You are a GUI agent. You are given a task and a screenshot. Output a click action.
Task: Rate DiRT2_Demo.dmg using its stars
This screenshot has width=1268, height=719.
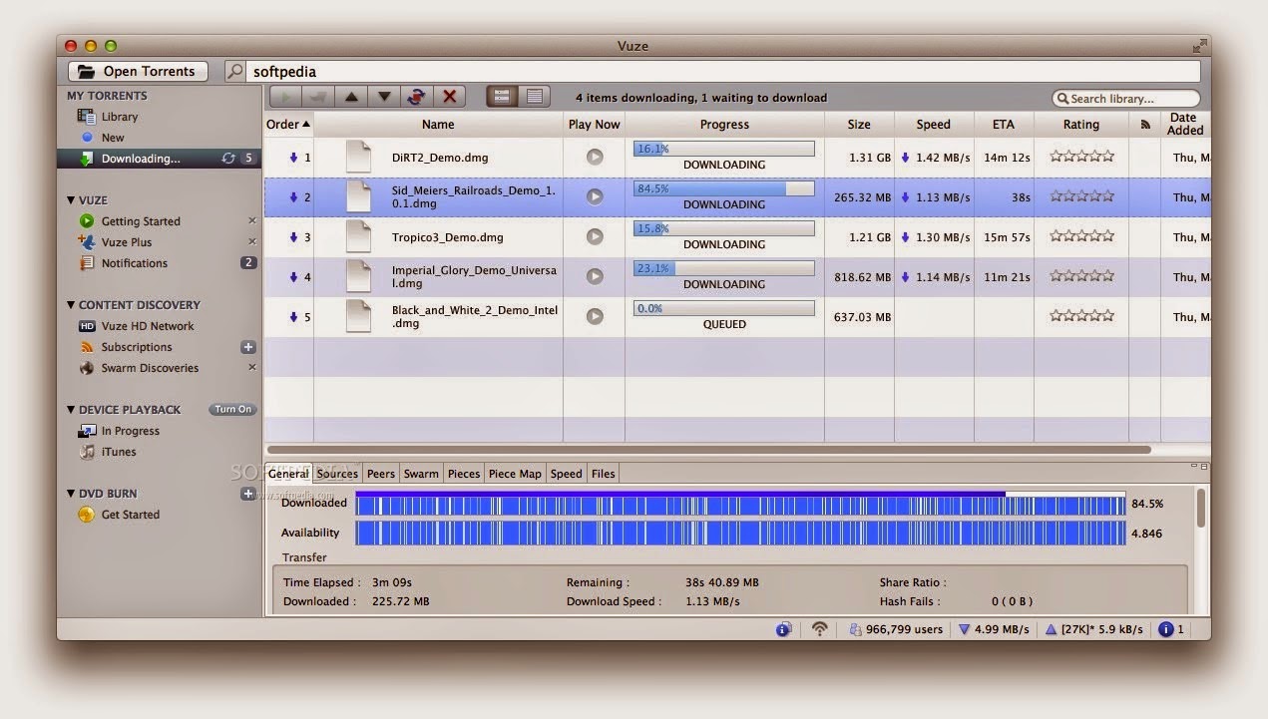1081,156
